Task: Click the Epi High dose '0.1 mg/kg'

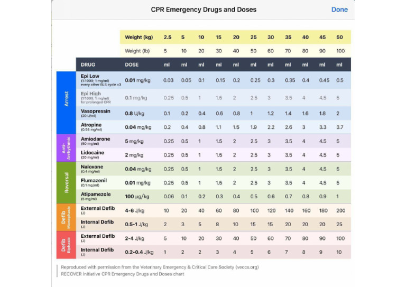Action: [x=136, y=98]
